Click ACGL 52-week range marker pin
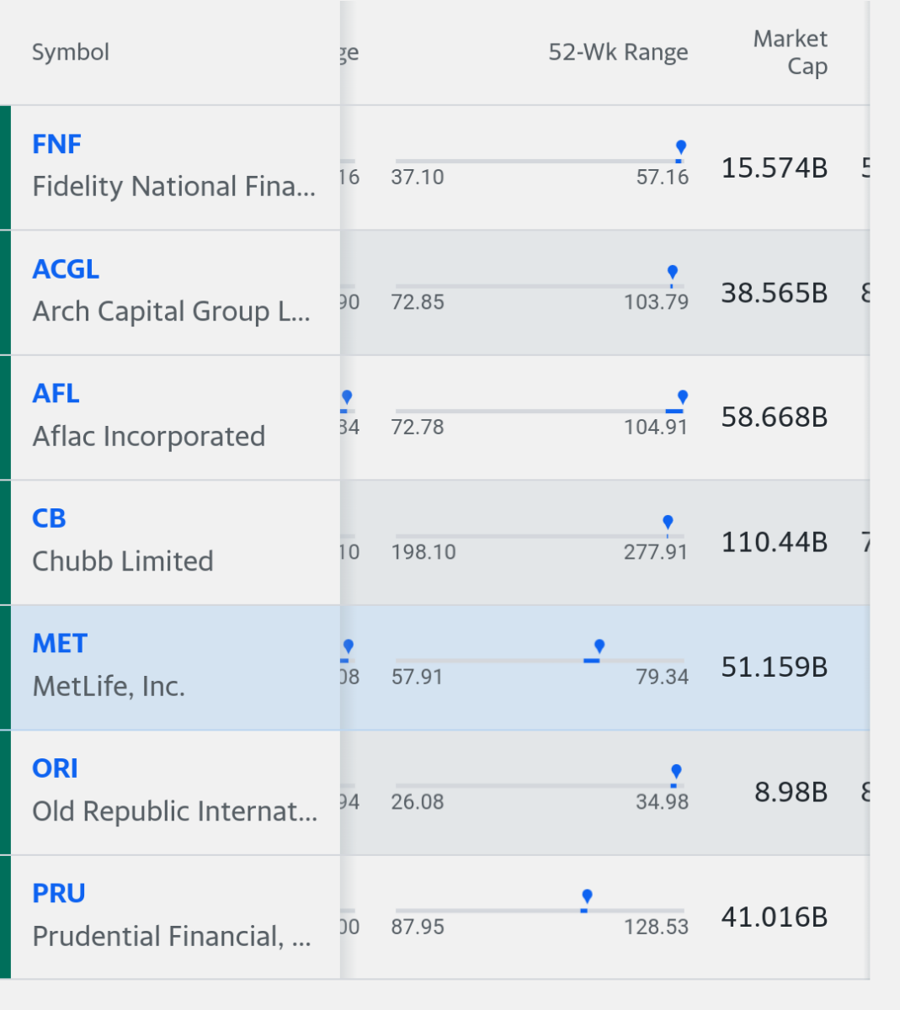 [672, 272]
